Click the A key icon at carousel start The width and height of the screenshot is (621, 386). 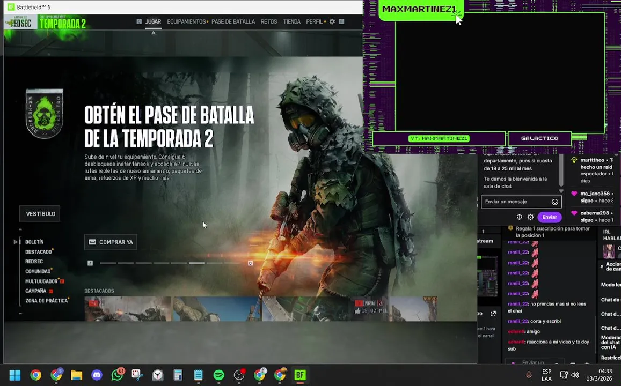90,263
